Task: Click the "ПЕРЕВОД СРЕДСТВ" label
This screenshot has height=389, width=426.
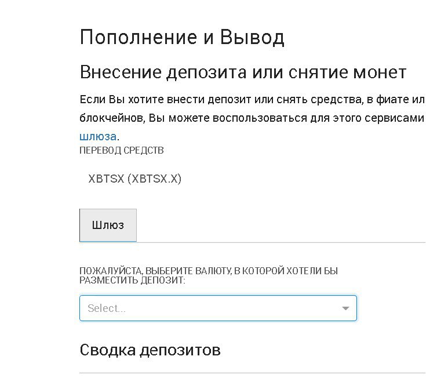Action: (122, 150)
